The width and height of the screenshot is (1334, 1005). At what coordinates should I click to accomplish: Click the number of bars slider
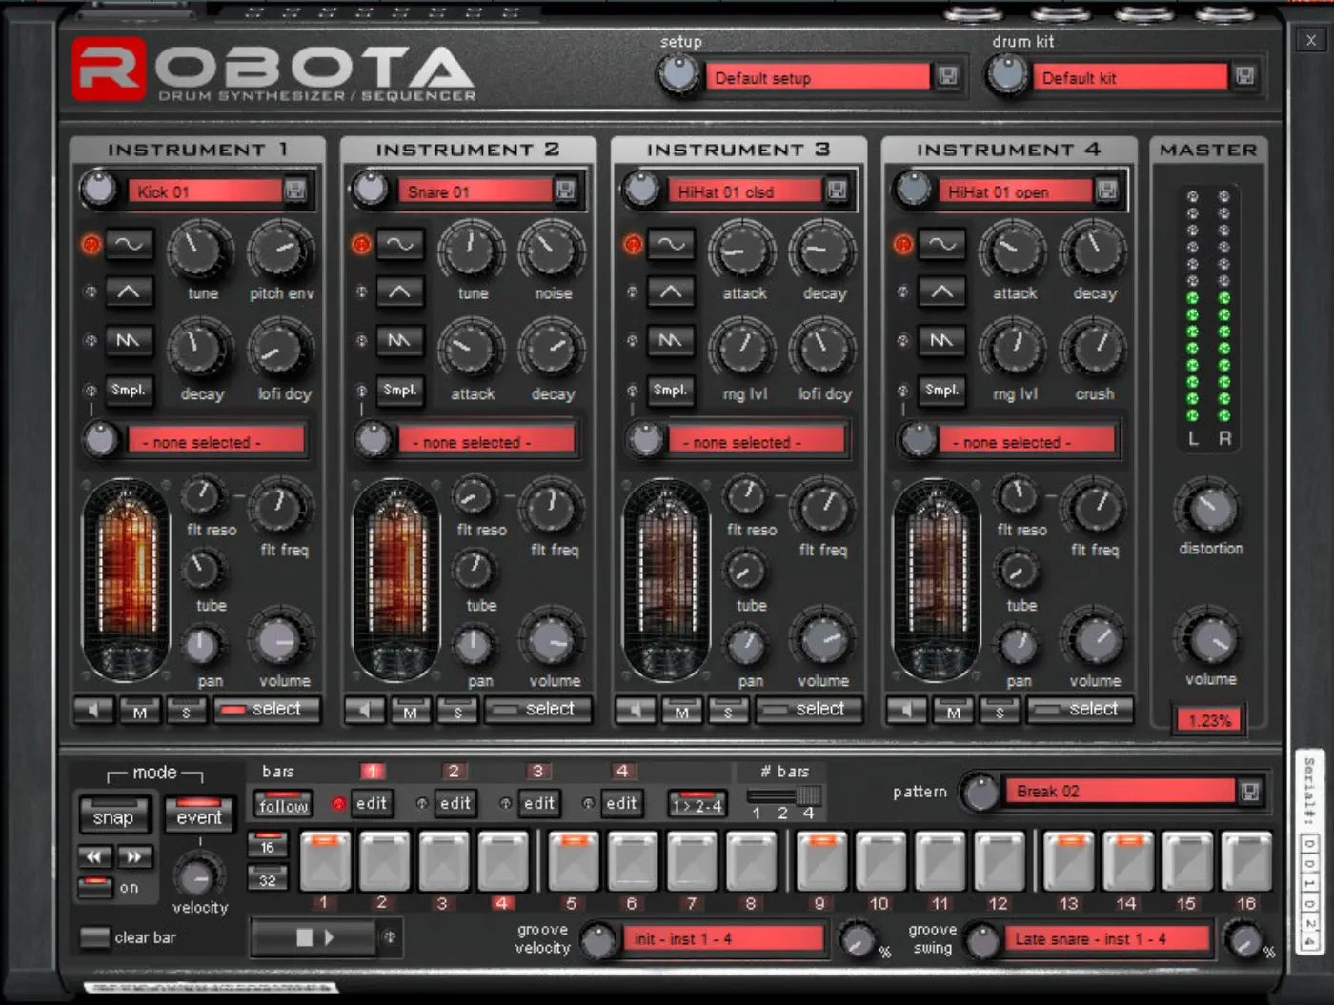pyautogui.click(x=783, y=795)
